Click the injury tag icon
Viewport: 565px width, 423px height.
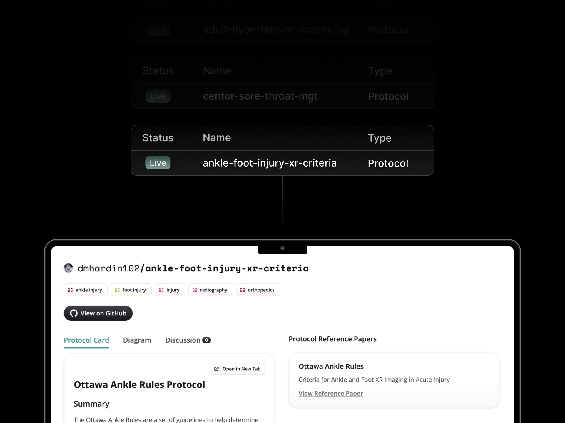pyautogui.click(x=161, y=290)
